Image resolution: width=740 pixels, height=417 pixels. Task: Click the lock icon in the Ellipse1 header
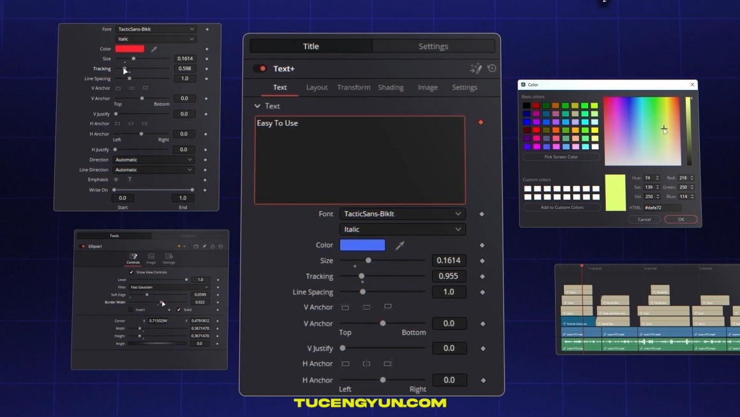(212, 246)
